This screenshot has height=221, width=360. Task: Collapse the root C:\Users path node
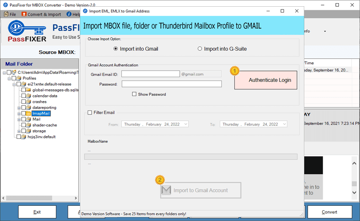pyautogui.click(x=4, y=72)
